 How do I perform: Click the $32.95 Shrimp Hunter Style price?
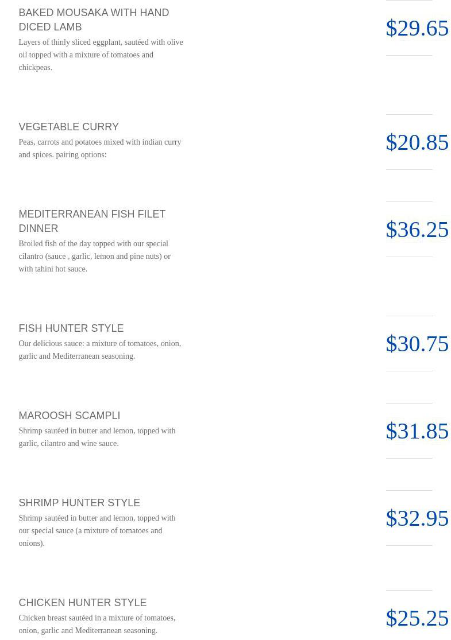[417, 518]
